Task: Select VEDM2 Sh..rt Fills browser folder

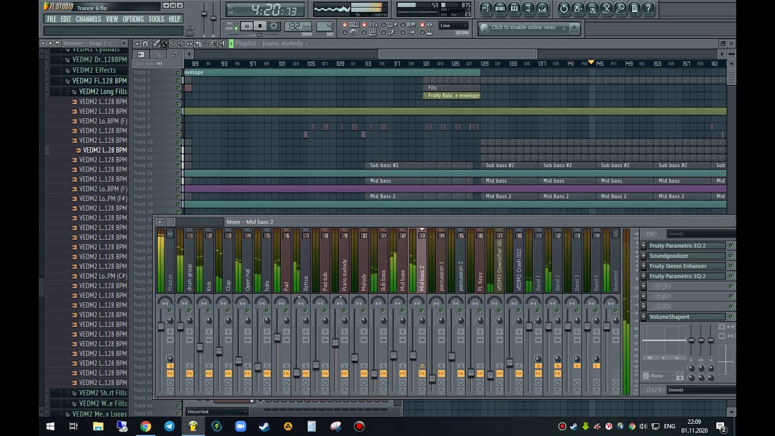Action: [x=103, y=393]
